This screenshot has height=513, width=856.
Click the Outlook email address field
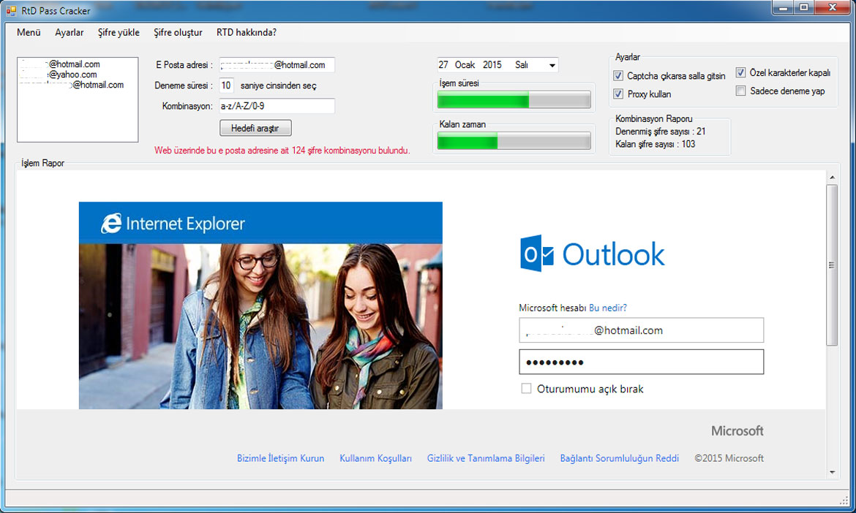pyautogui.click(x=642, y=330)
